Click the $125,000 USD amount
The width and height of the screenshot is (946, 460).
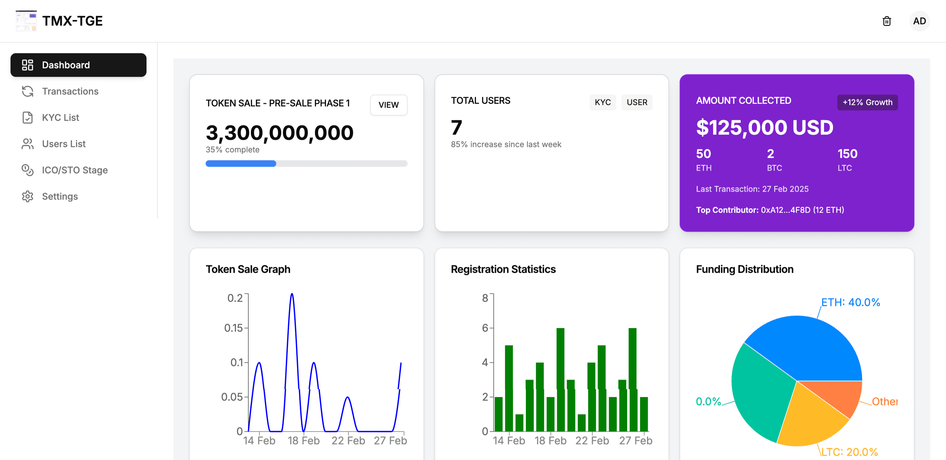tap(765, 127)
